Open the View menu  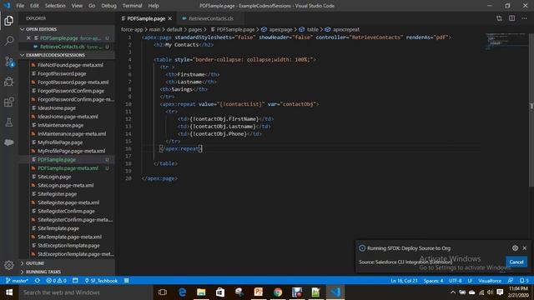[77, 6]
